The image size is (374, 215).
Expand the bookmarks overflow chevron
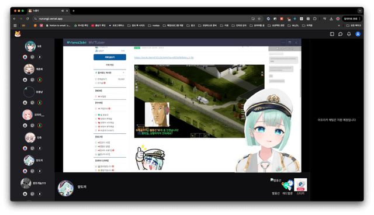coord(339,26)
